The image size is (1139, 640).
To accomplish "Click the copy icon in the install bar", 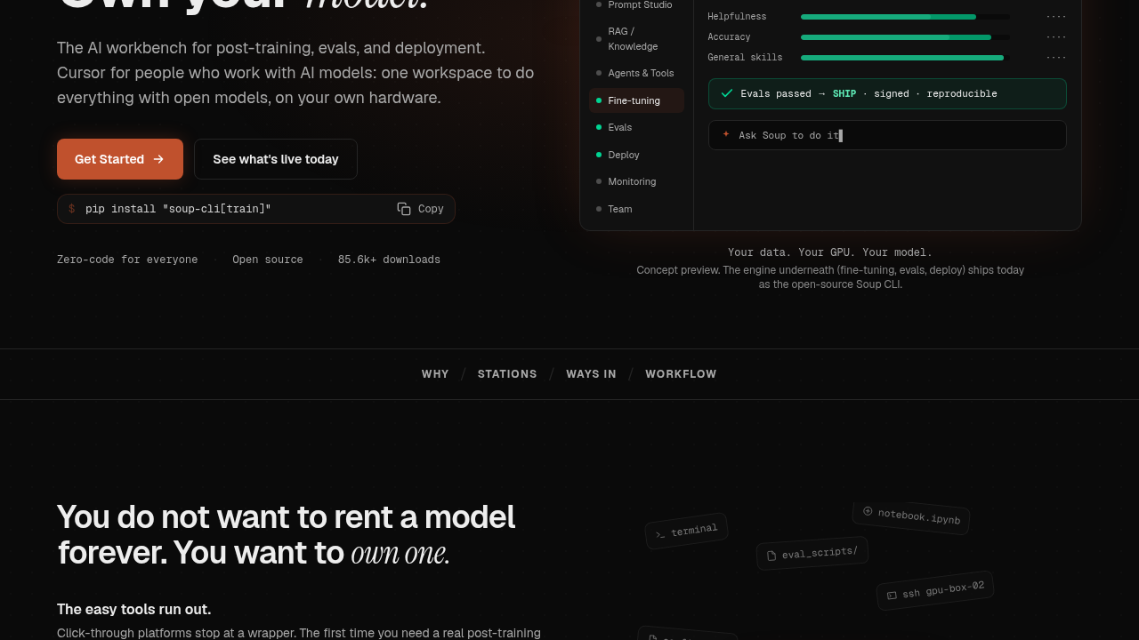I will [404, 209].
